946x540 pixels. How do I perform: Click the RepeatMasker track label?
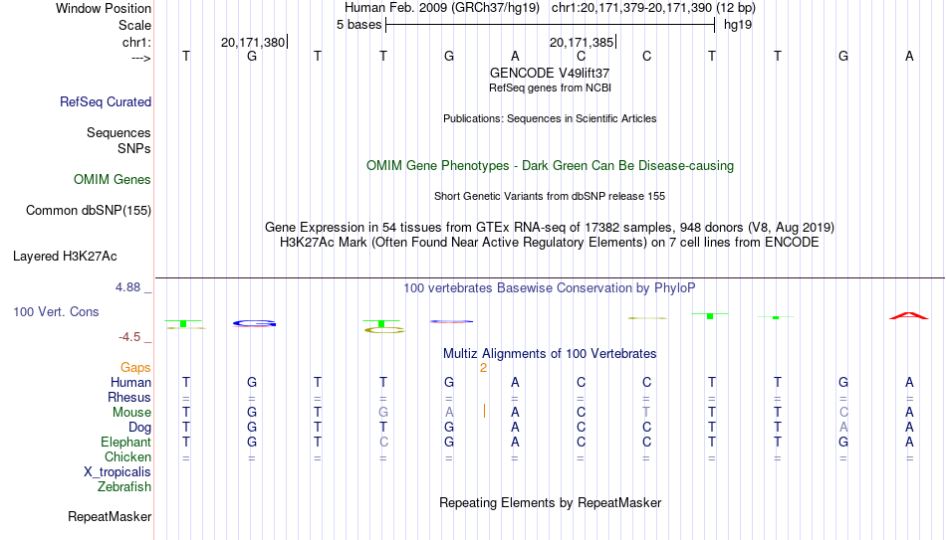click(x=110, y=516)
